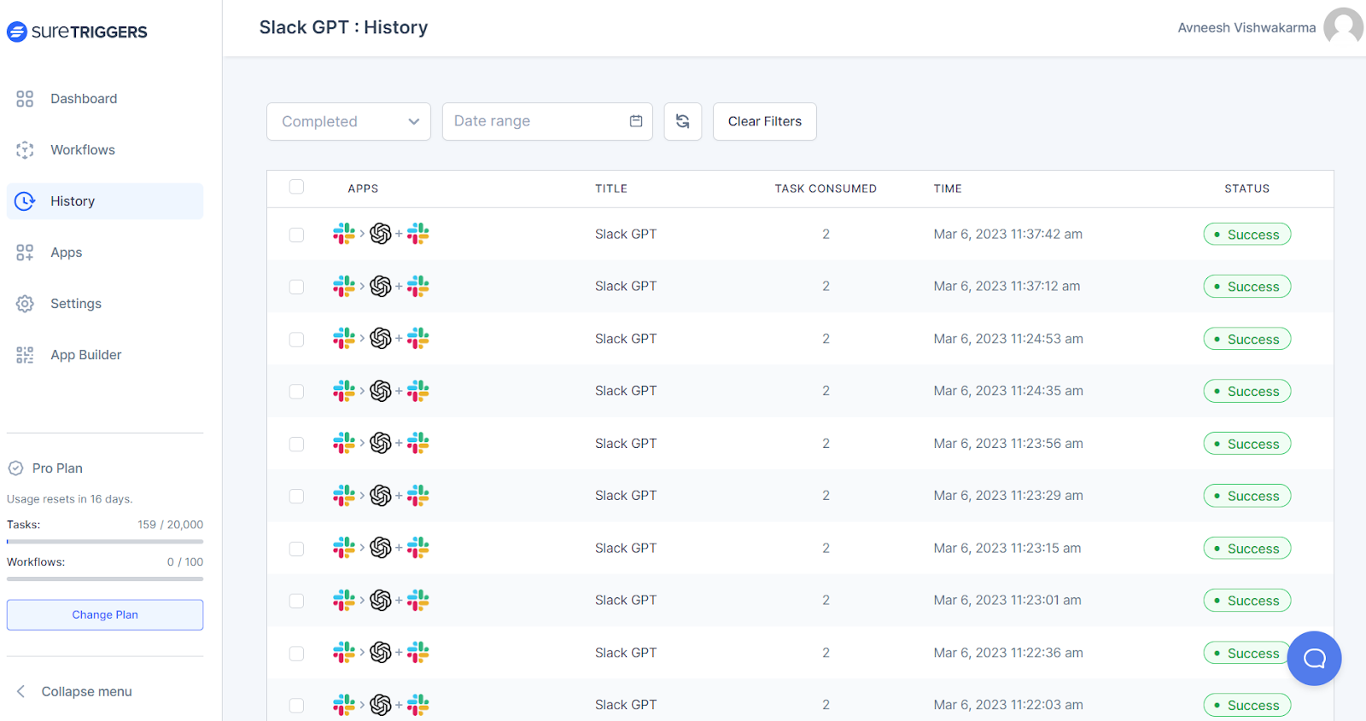Image resolution: width=1366 pixels, height=721 pixels.
Task: Click the refresh history icon button
Action: tap(683, 121)
